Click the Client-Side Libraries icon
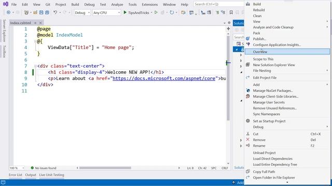The image size is (332, 186). 248,97
